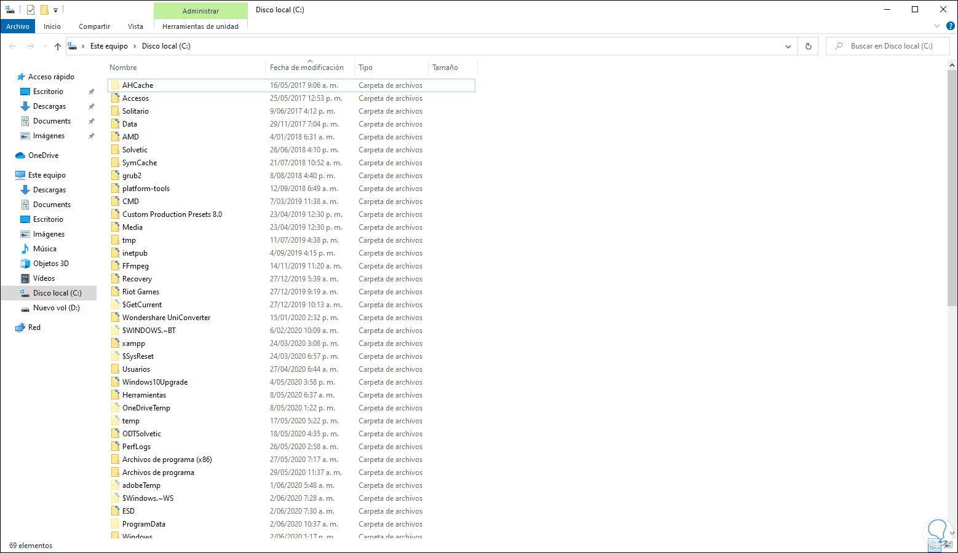Select the Custom Production Presets 8.0 folder name

click(x=172, y=214)
